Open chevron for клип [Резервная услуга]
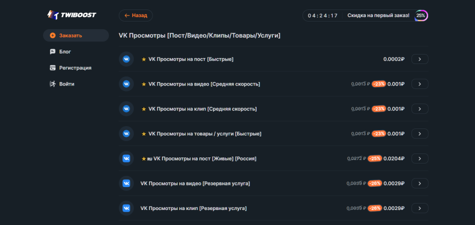The image size is (475, 225). point(419,208)
